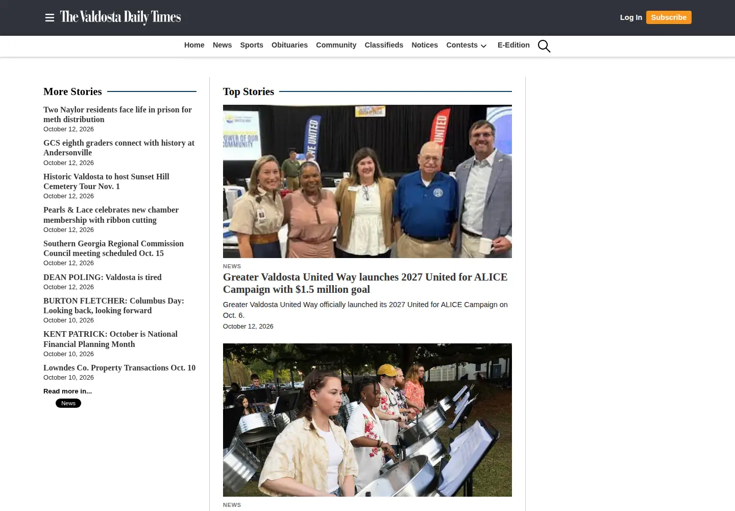735x511 pixels.
Task: Open Southern Georgia Regional Commission story
Action: click(113, 248)
